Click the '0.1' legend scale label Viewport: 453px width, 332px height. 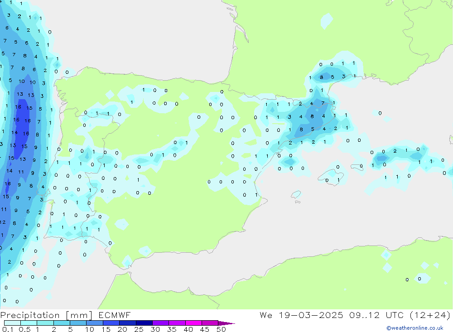click(x=8, y=329)
